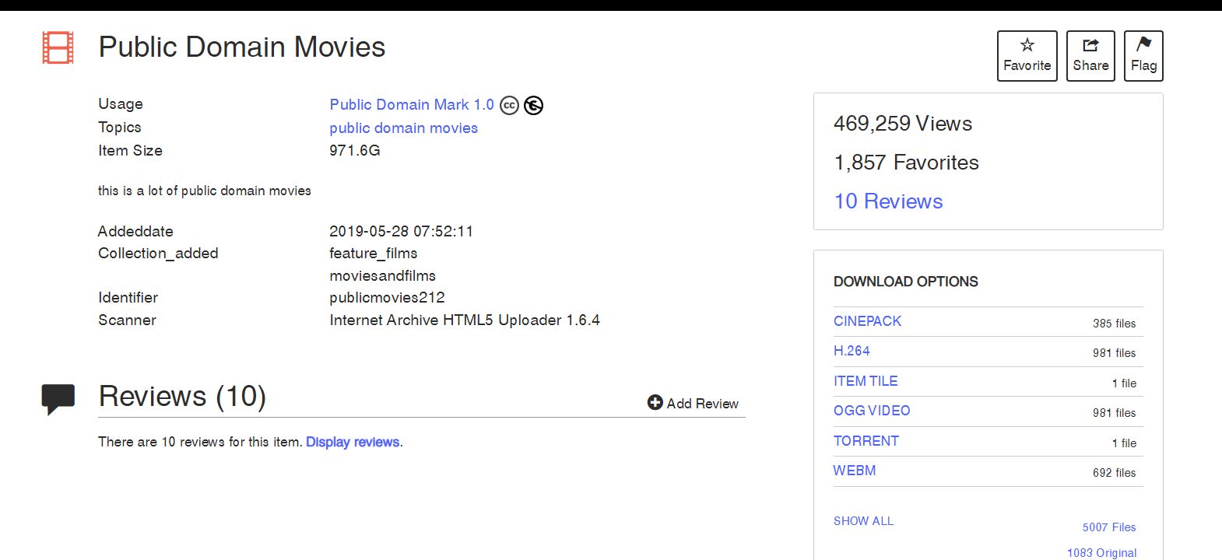Click the '1 file' count for ITEM TILE
Image resolution: width=1222 pixels, height=560 pixels.
pyautogui.click(x=1124, y=383)
